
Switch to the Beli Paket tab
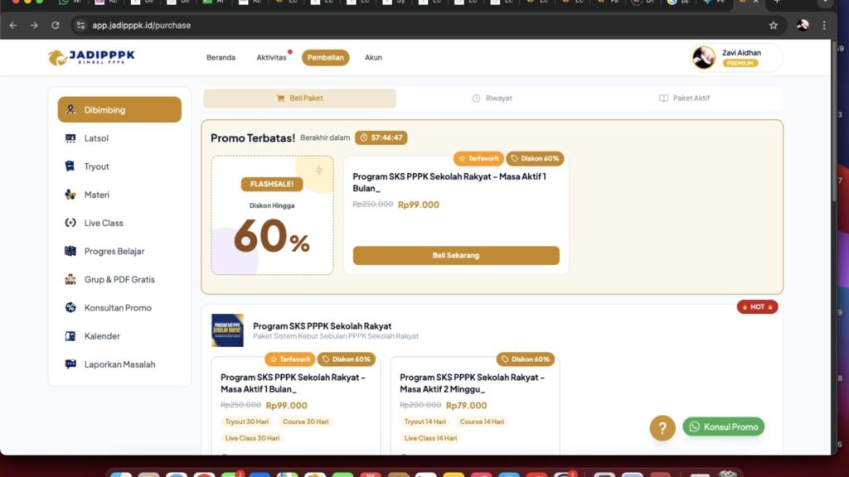[x=299, y=98]
